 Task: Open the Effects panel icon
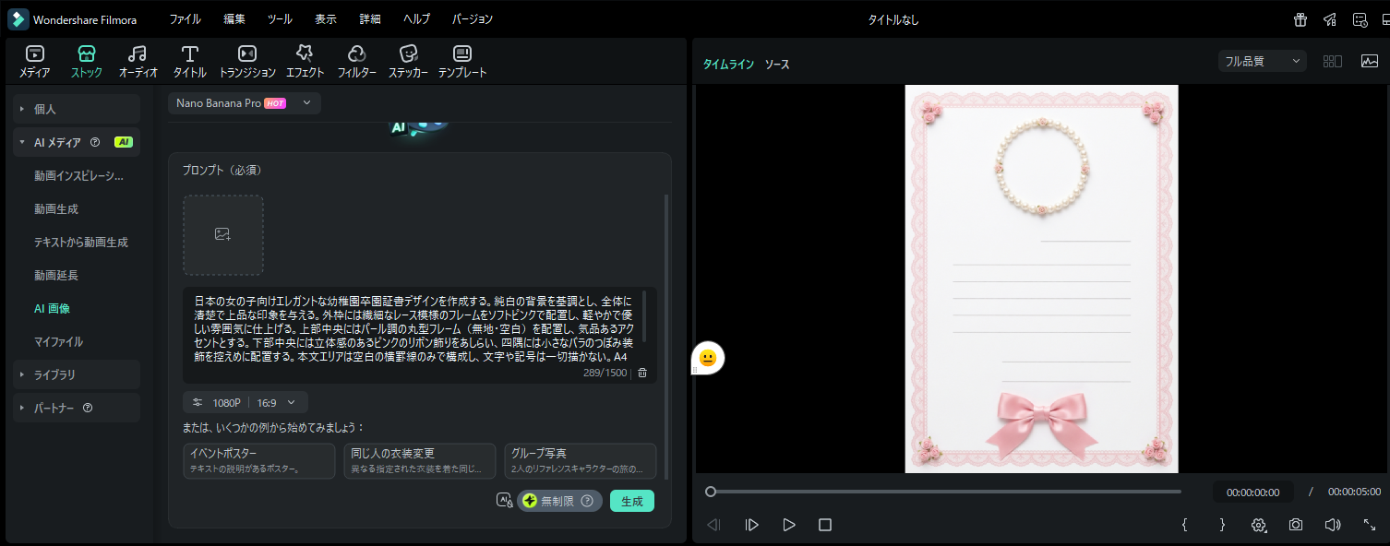coord(305,54)
